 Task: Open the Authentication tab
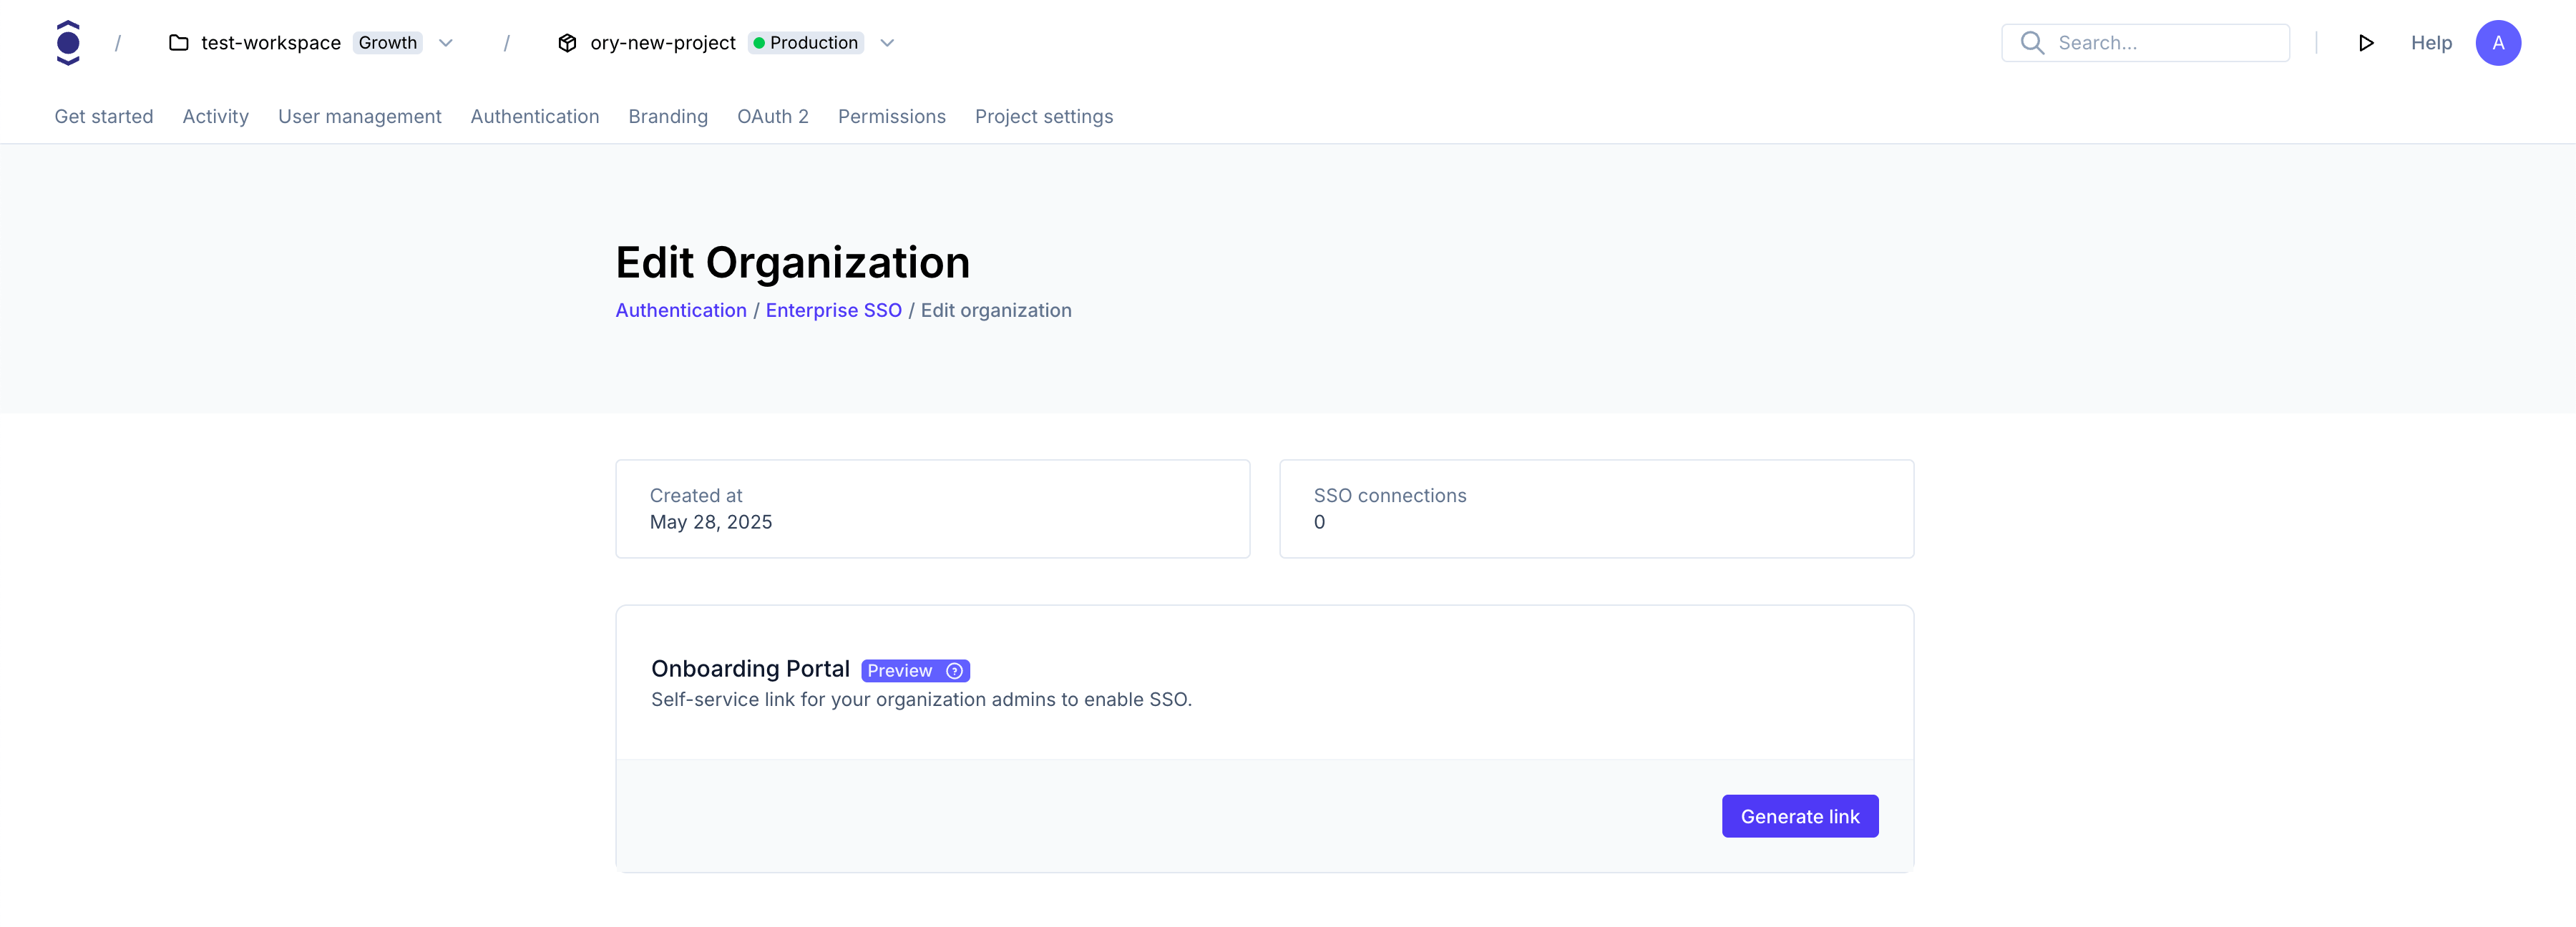coord(534,117)
